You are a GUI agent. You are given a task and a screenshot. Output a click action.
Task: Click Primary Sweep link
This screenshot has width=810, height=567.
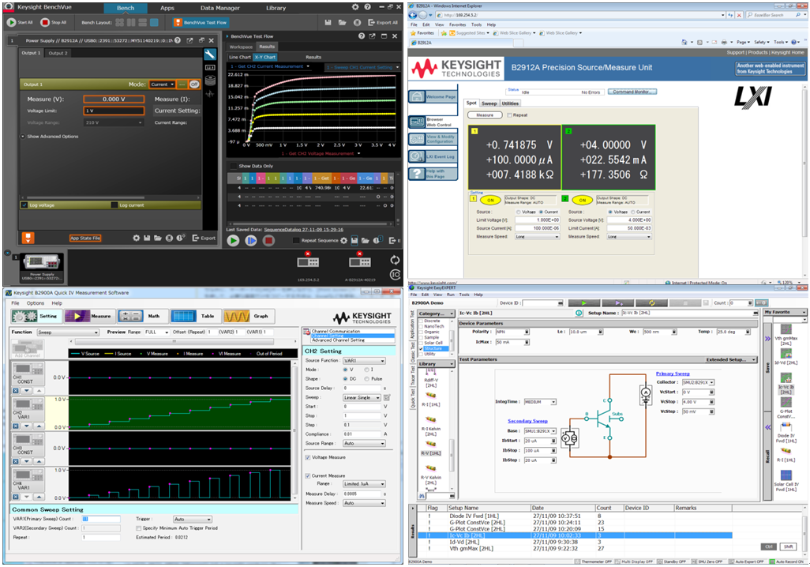pyautogui.click(x=673, y=374)
